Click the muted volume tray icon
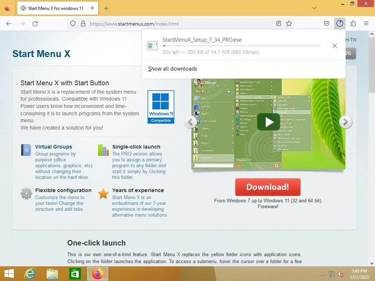375x281 pixels. point(340,274)
